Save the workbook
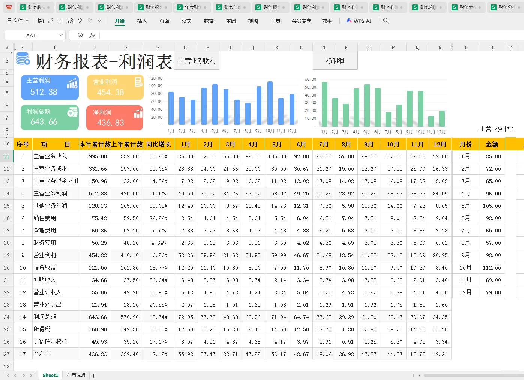The width and height of the screenshot is (524, 380). (41, 21)
